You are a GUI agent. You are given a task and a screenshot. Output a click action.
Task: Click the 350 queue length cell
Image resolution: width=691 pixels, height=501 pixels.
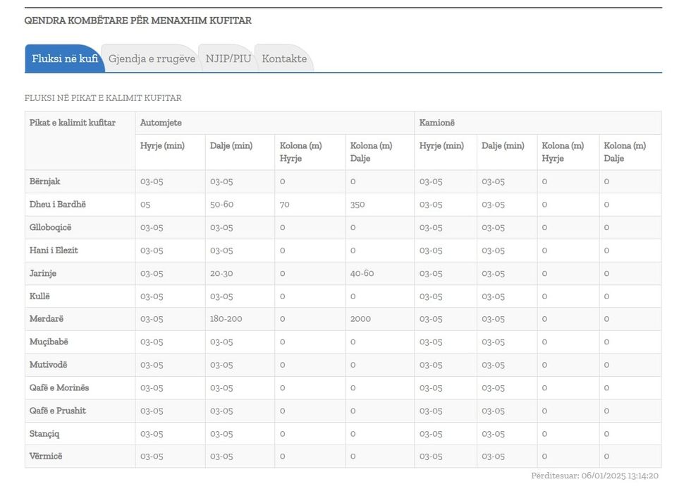357,204
